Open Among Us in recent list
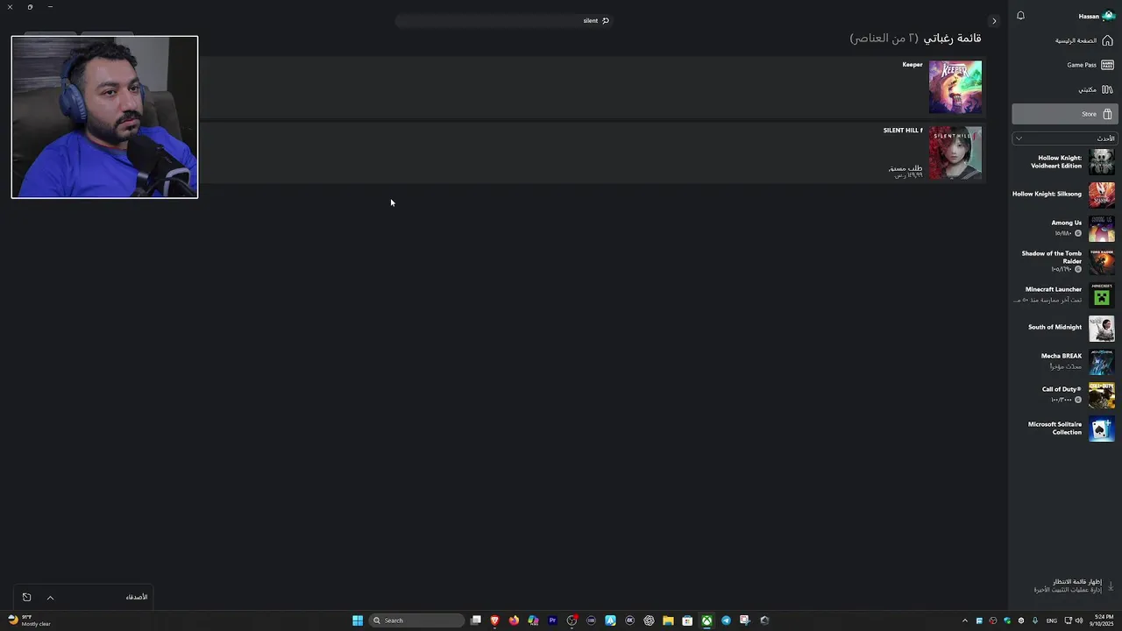 [1064, 228]
